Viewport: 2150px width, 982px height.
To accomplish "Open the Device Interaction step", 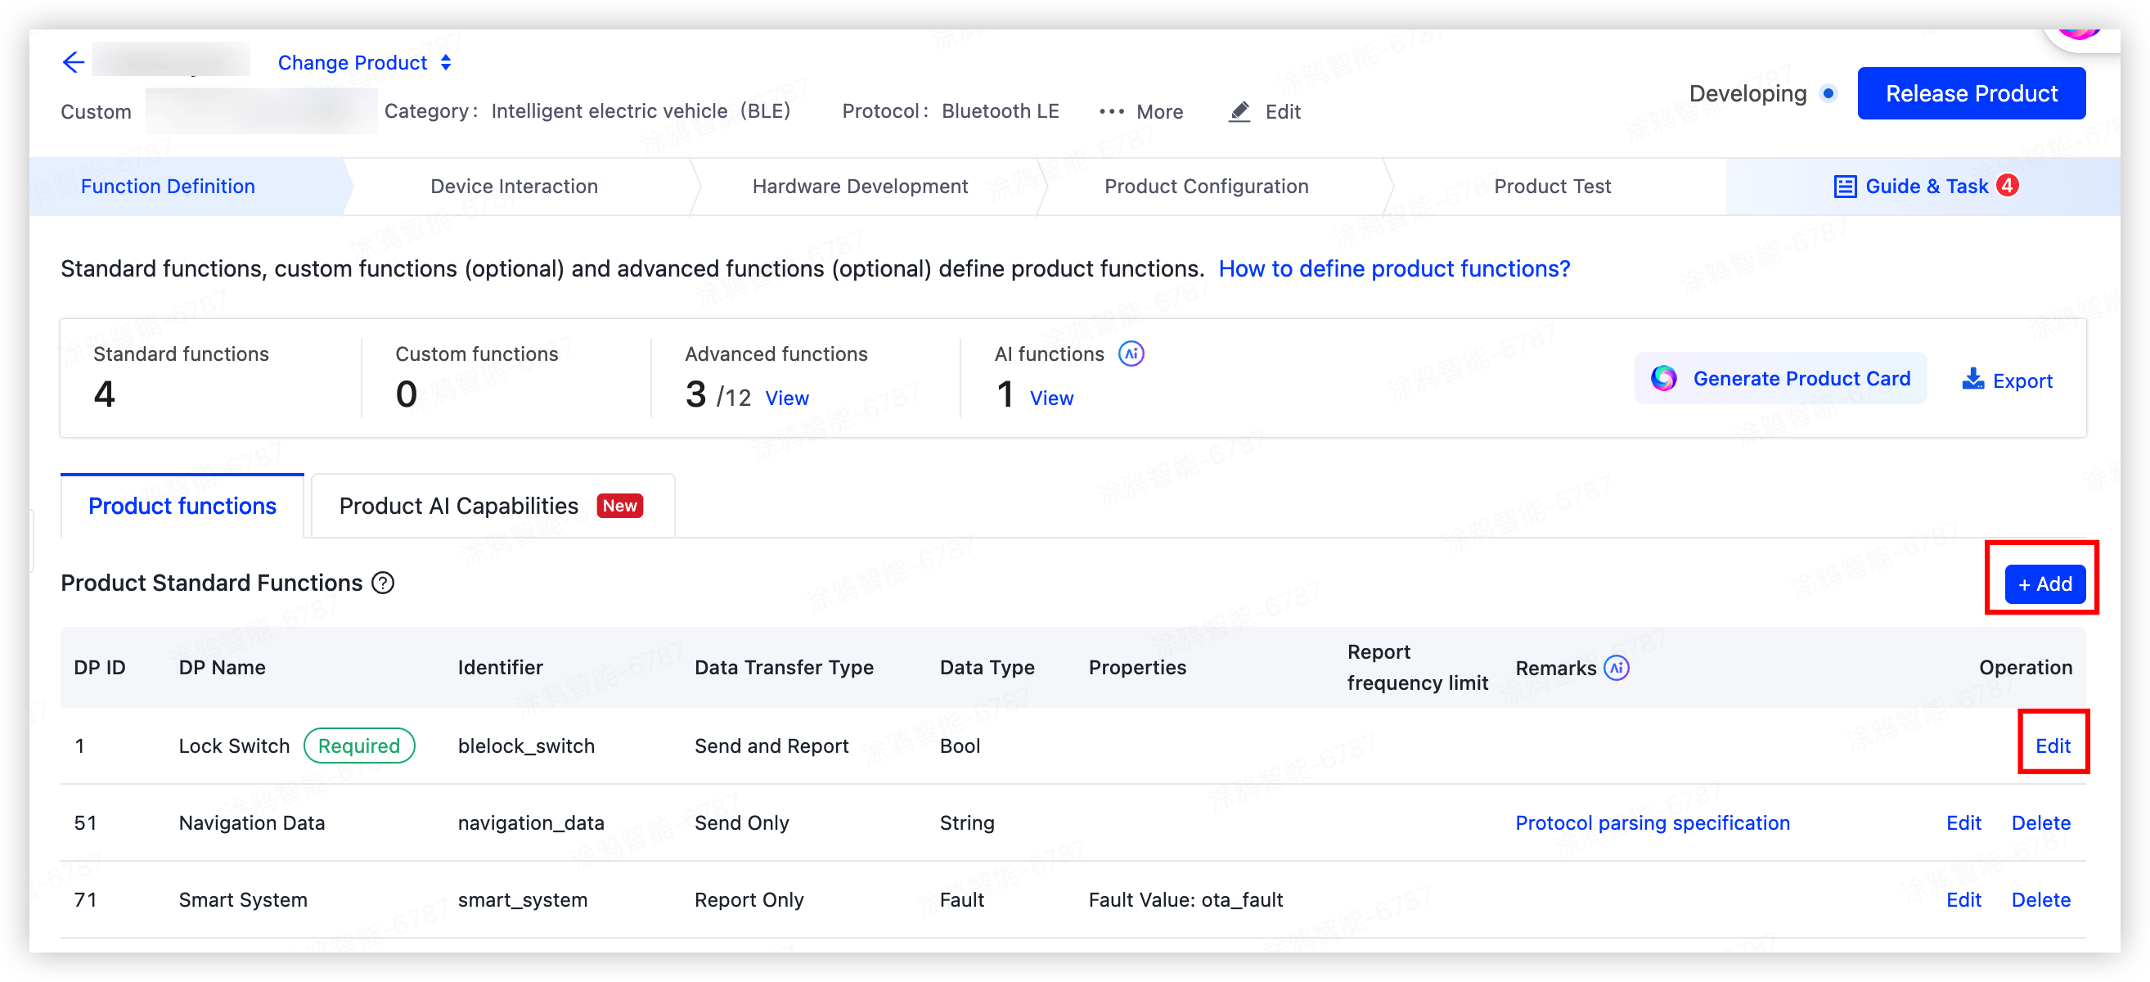I will (514, 187).
